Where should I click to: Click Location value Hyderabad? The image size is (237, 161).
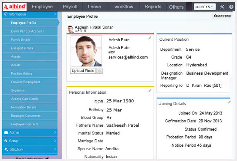click(x=196, y=65)
